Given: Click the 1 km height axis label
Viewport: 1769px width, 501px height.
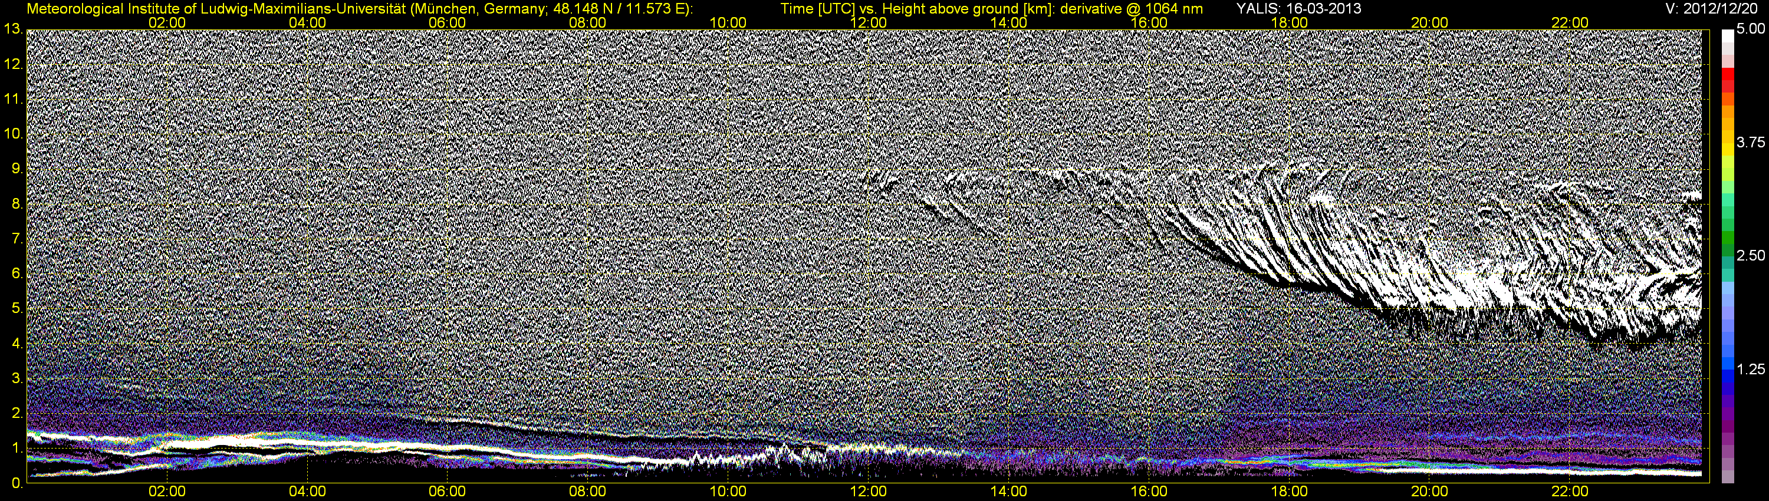Looking at the screenshot, I should tap(16, 448).
